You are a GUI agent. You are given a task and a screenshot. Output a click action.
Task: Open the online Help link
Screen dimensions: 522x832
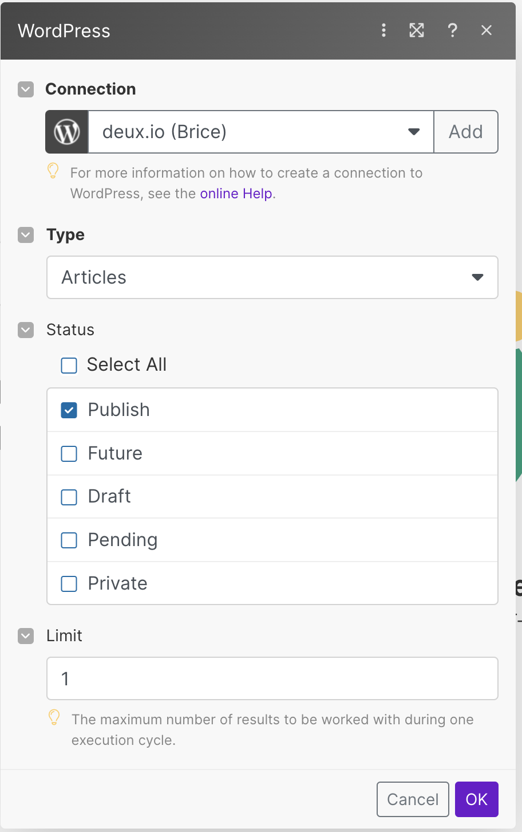pyautogui.click(x=236, y=194)
